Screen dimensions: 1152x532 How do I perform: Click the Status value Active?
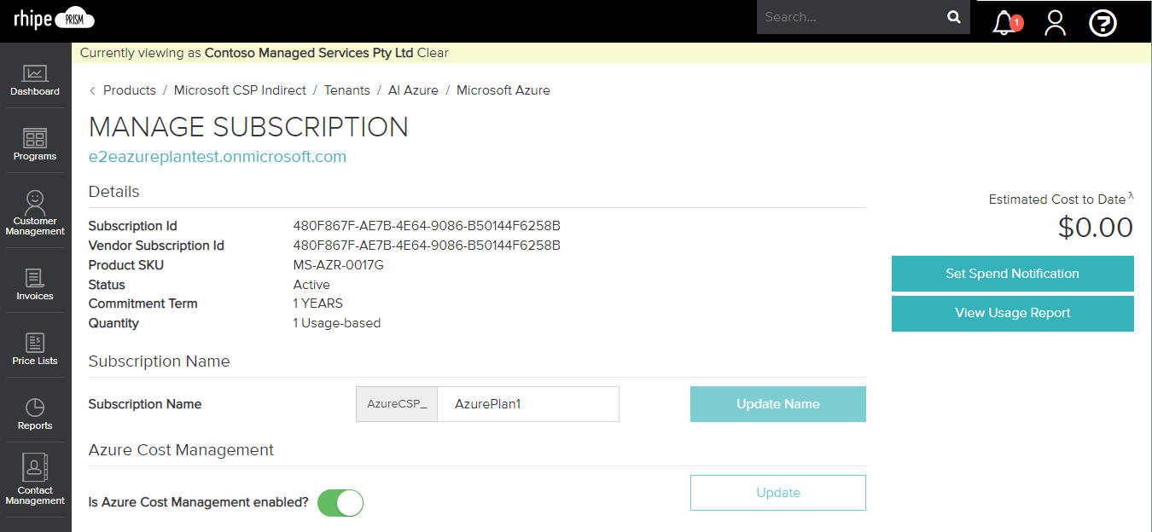pyautogui.click(x=311, y=285)
